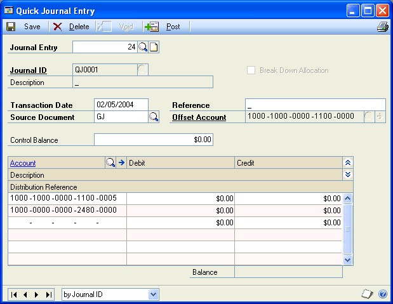This screenshot has width=393, height=304.
Task: Go to previous record navigation button
Action: coord(25,294)
